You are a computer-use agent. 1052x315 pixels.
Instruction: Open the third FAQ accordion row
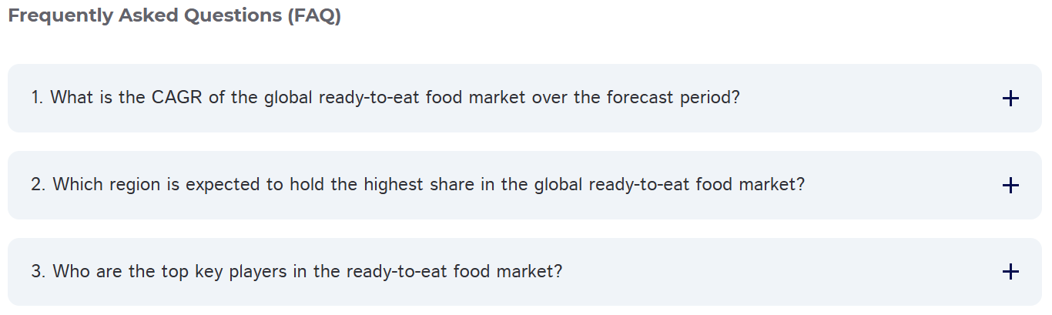[524, 272]
